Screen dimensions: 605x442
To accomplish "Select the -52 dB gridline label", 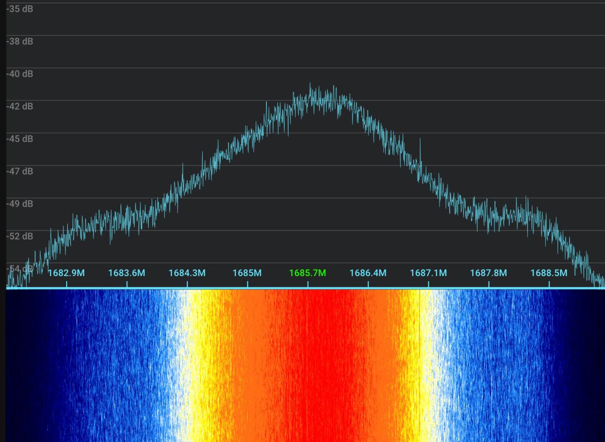I will pyautogui.click(x=20, y=236).
